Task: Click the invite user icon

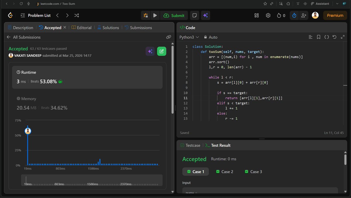Action: pyautogui.click(x=304, y=16)
